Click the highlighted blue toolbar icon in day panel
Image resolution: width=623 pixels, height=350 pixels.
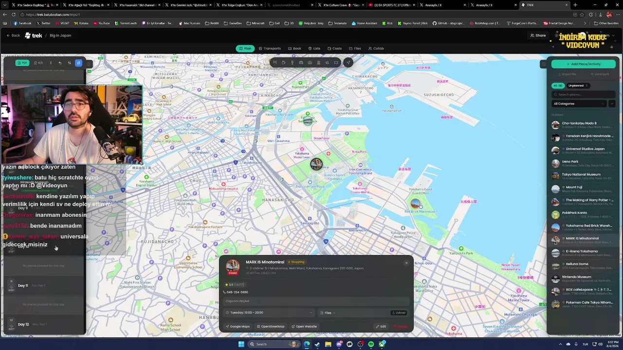78,63
